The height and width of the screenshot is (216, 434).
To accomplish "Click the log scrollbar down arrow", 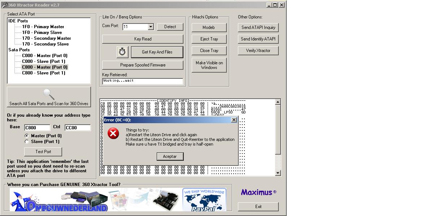I will [x=278, y=173].
